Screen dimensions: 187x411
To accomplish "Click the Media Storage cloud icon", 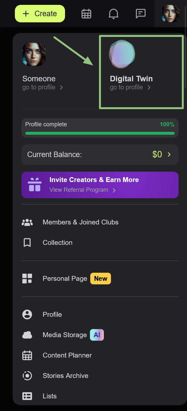I will (27, 335).
